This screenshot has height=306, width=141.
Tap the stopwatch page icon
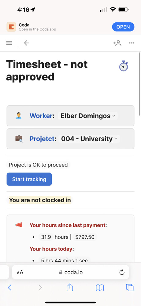[124, 66]
